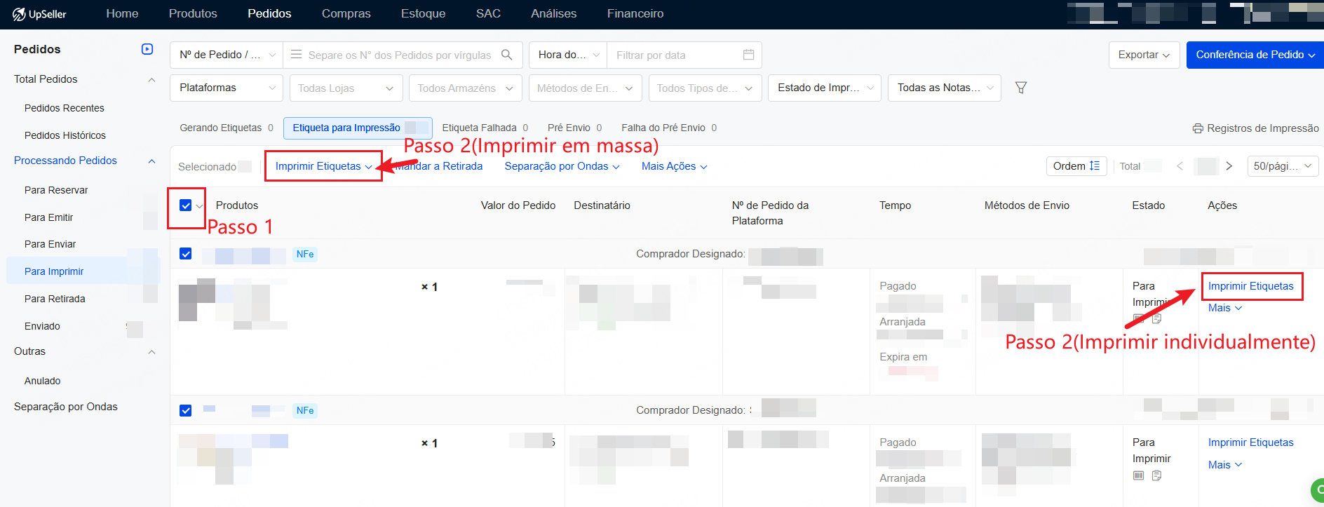Print labels for the second order
The height and width of the screenshot is (507, 1324).
coord(1250,442)
